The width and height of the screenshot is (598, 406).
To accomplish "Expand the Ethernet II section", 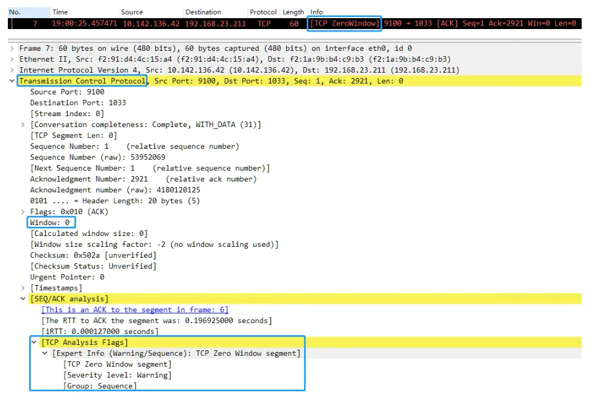I will point(12,59).
